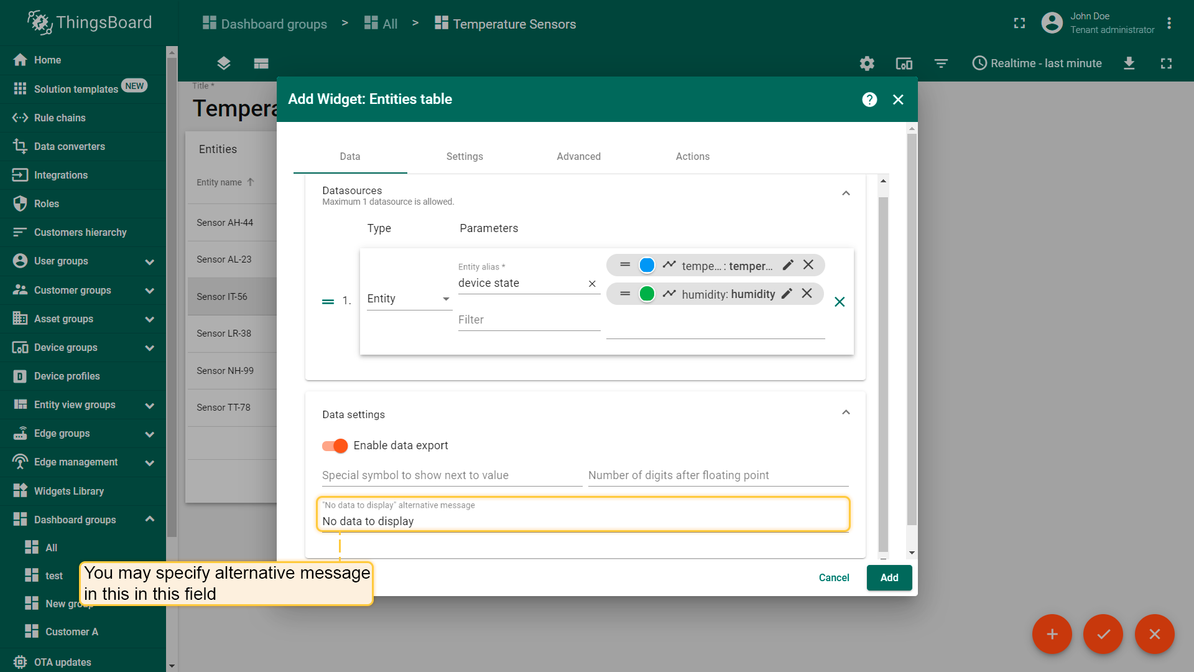The width and height of the screenshot is (1194, 672).
Task: Expand Entity view groups in sidebar
Action: coord(149,406)
